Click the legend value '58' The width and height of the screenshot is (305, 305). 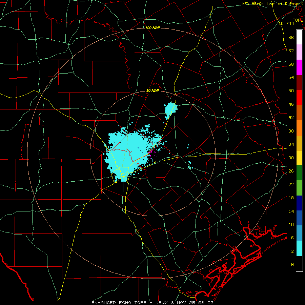291,64
